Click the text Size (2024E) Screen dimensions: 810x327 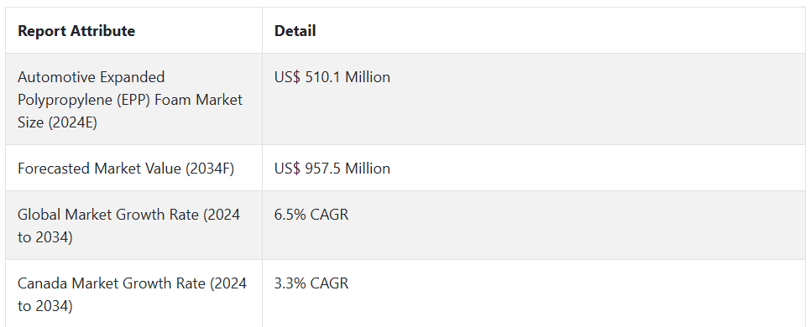(57, 123)
